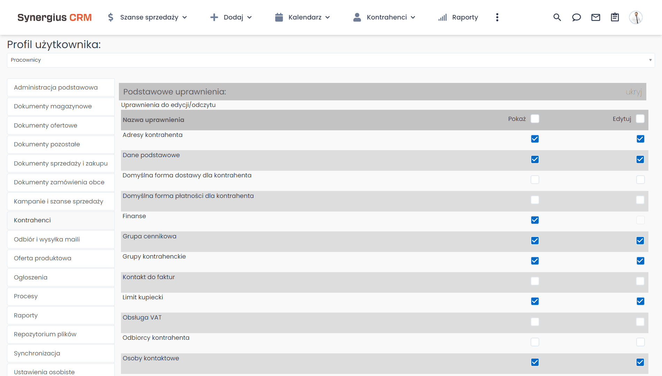Uncheck Edytuj for Dane podstawowe
This screenshot has width=662, height=376.
(x=640, y=159)
